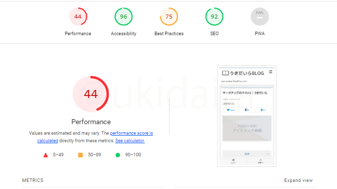
Task: Click the Performance label under top gauge
Action: tap(78, 34)
